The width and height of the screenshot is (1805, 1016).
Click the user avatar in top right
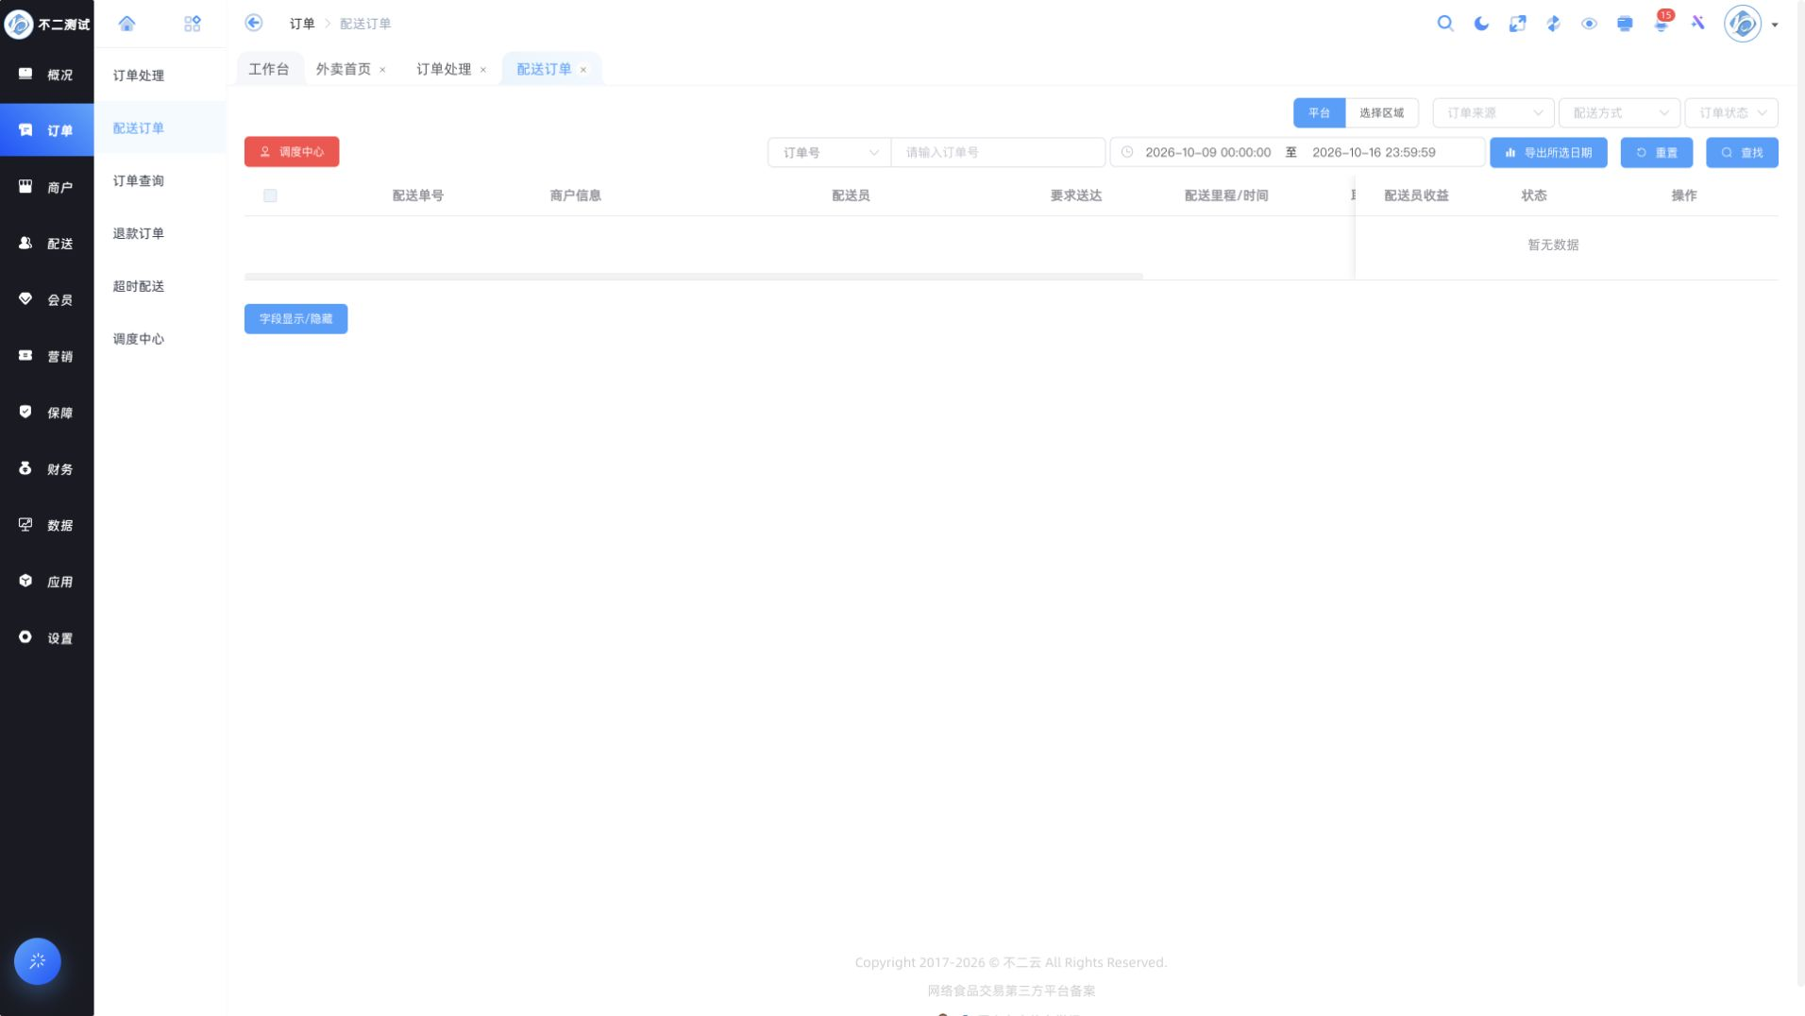[1742, 24]
